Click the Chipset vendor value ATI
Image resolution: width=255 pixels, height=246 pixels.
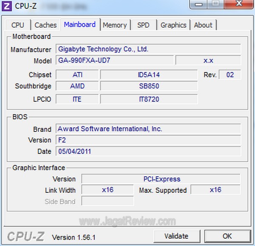coord(77,75)
